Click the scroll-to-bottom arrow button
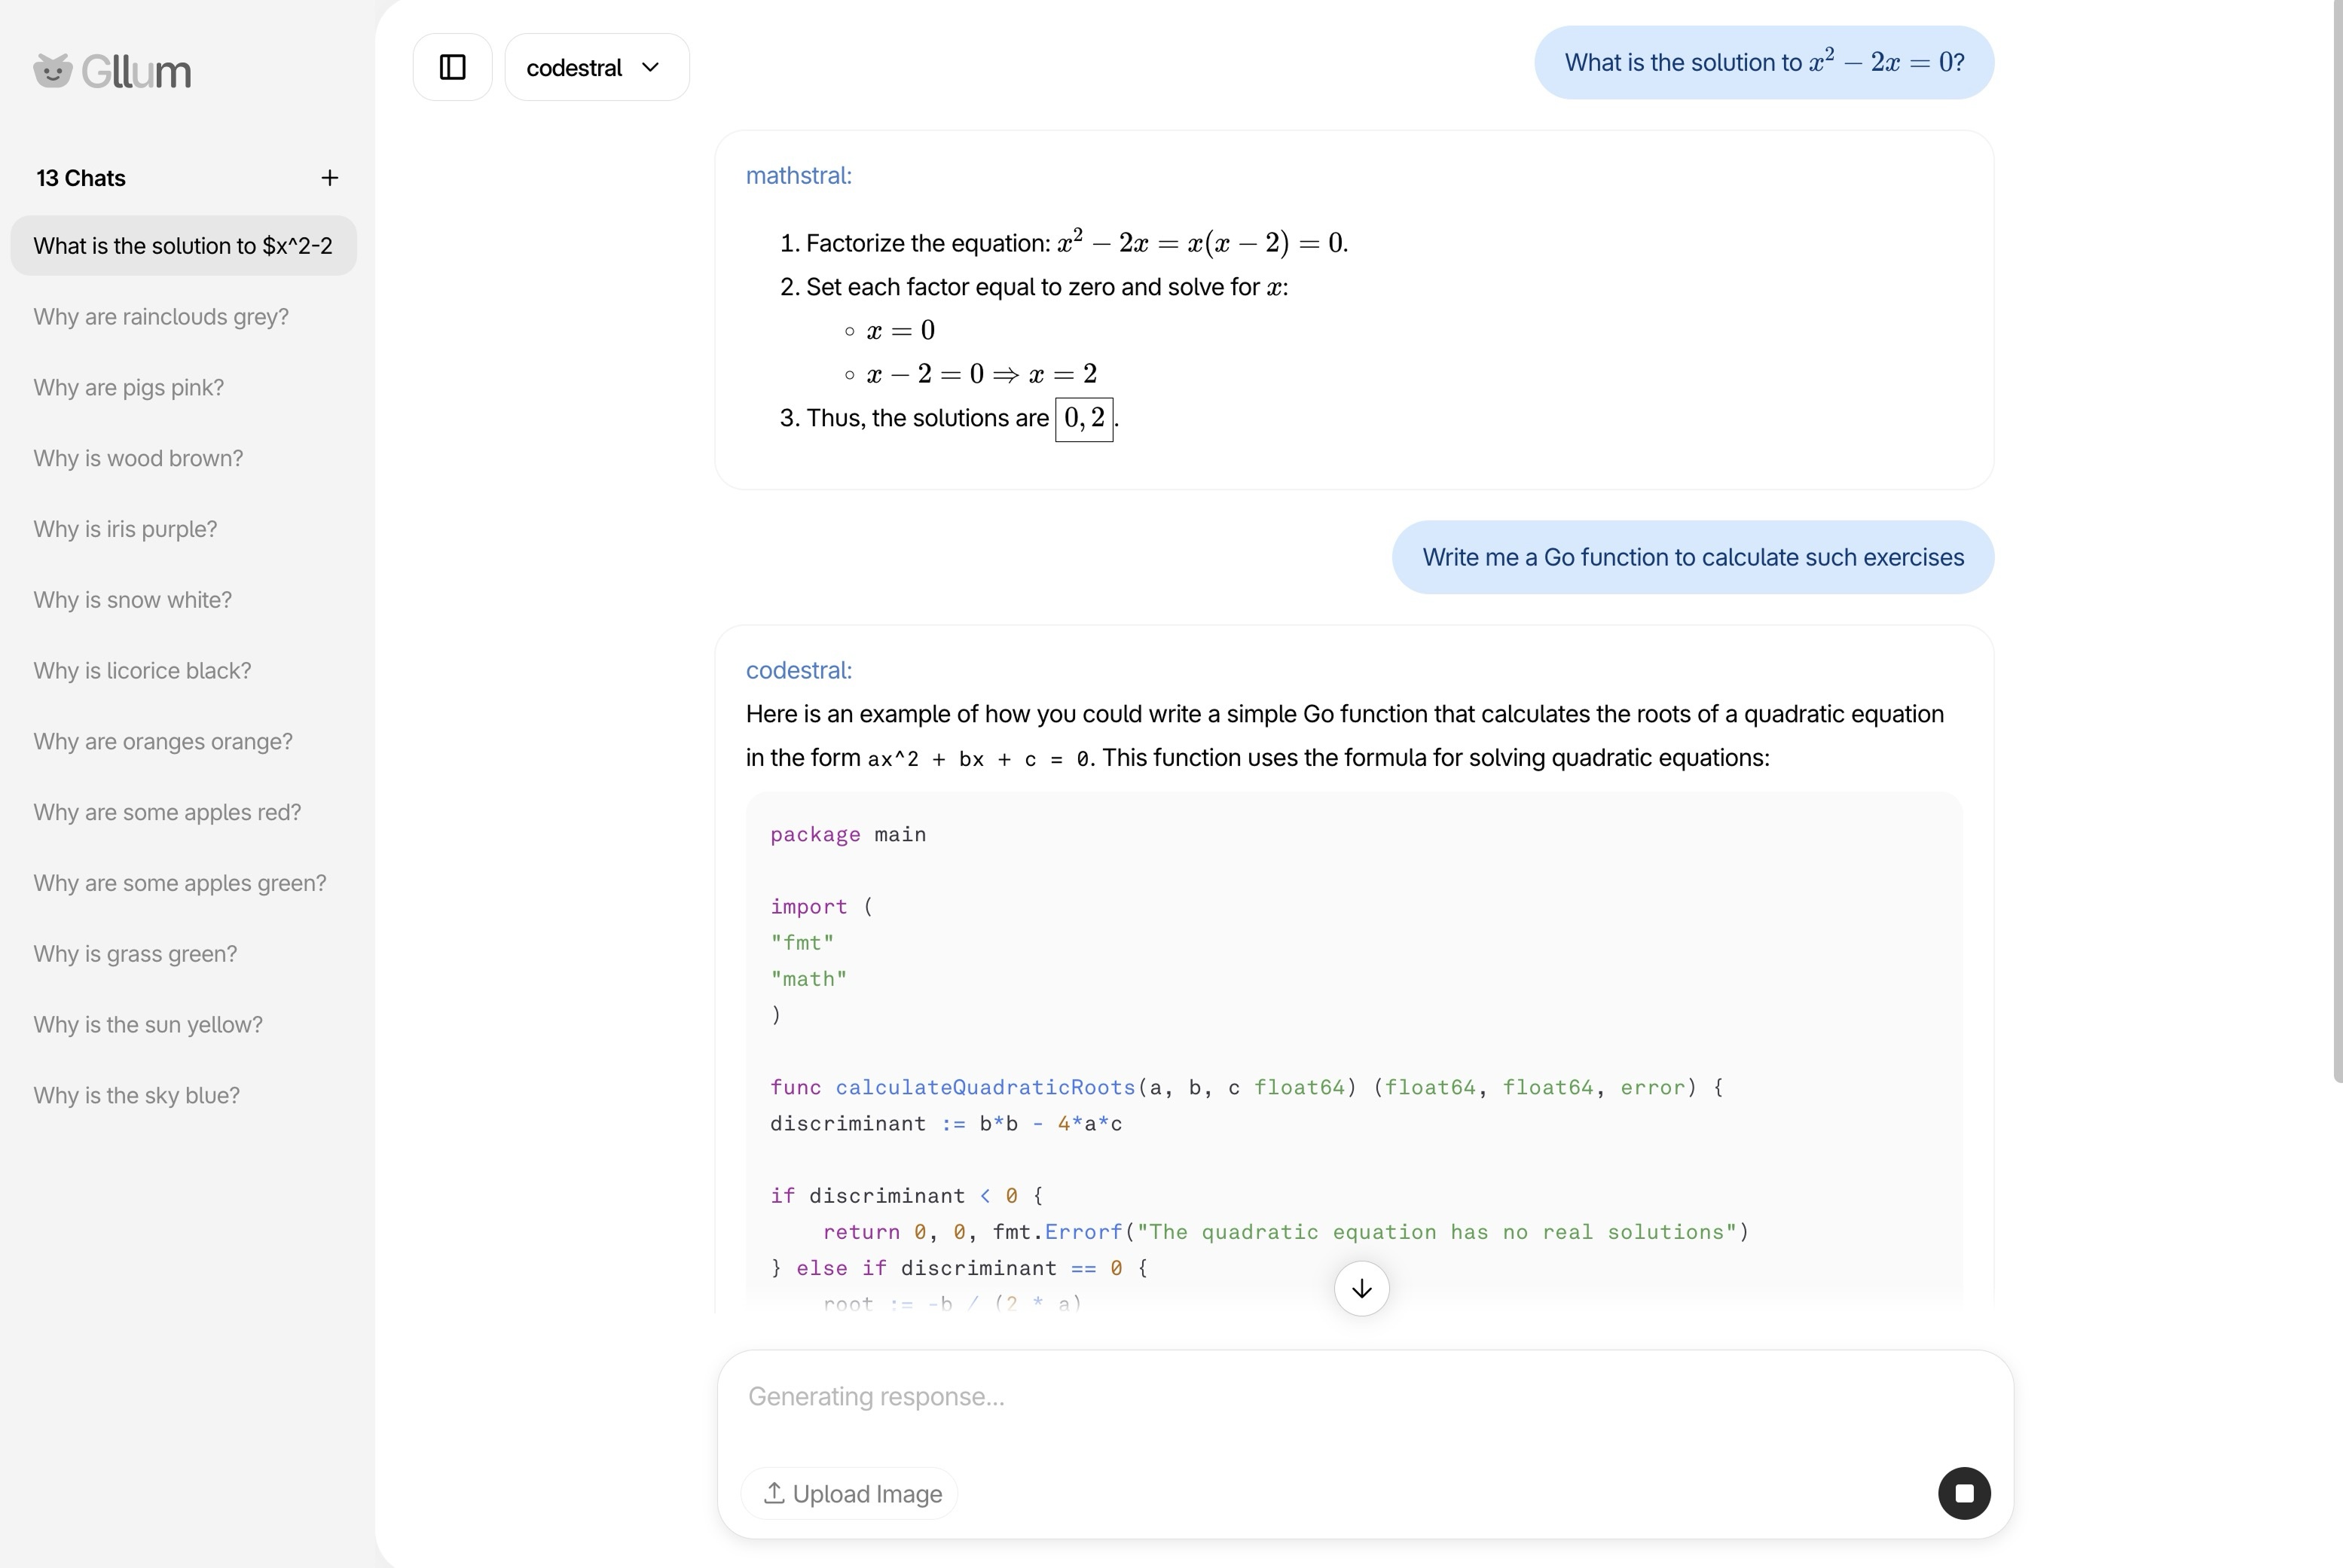This screenshot has height=1568, width=2343. 1361,1288
